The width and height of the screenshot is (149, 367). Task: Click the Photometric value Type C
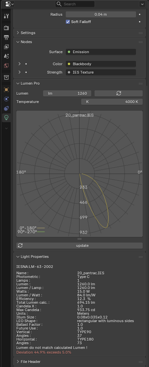84,277
